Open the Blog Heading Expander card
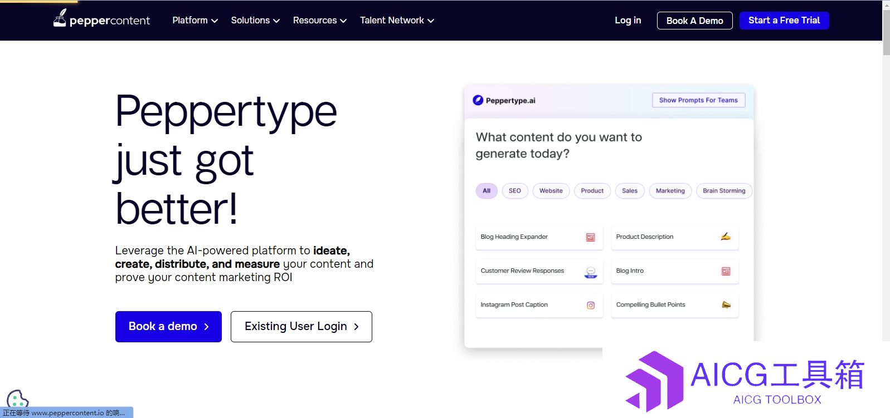Viewport: 890px width, 418px height. [x=539, y=237]
